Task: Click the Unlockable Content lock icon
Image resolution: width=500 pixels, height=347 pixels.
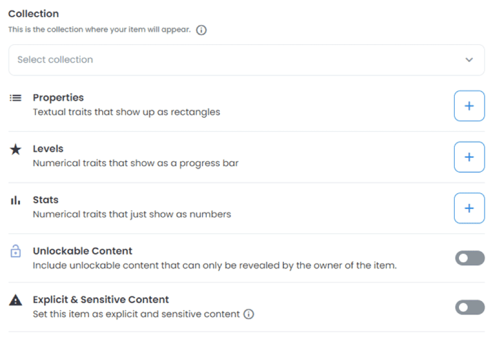Action: pyautogui.click(x=15, y=251)
